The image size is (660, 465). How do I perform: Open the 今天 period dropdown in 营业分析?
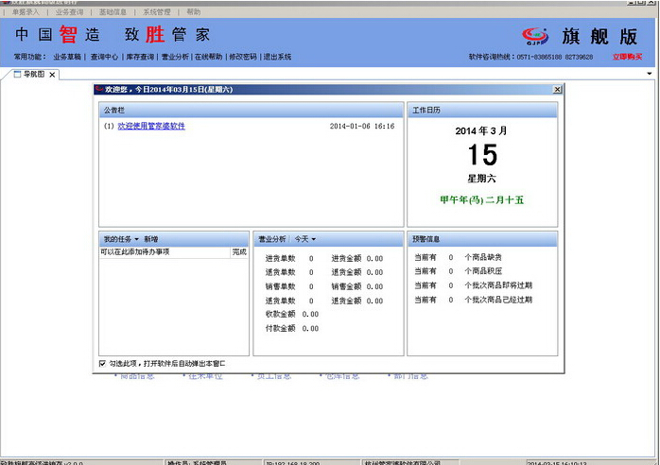point(304,239)
